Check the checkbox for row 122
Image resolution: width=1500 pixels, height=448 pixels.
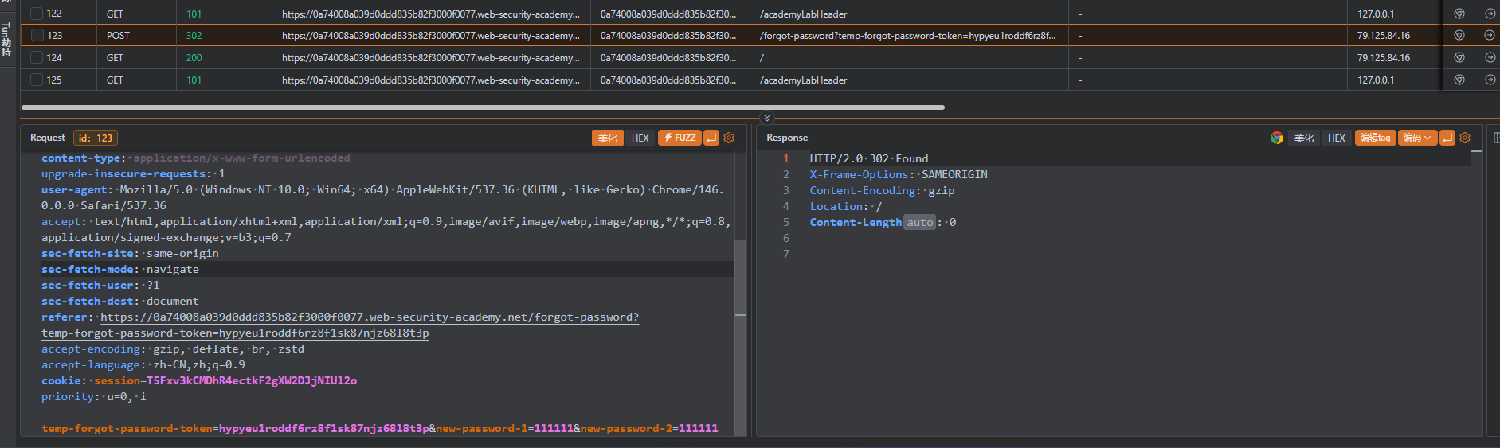click(37, 14)
